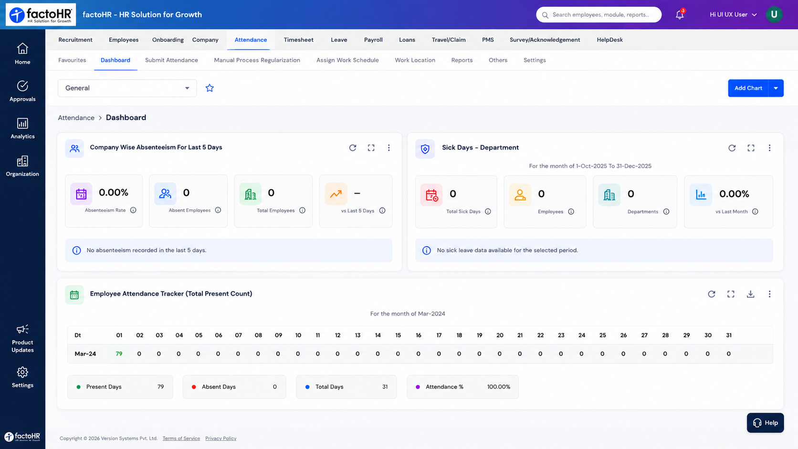Click Attendance in the breadcrumb
798x449 pixels.
[x=76, y=118]
